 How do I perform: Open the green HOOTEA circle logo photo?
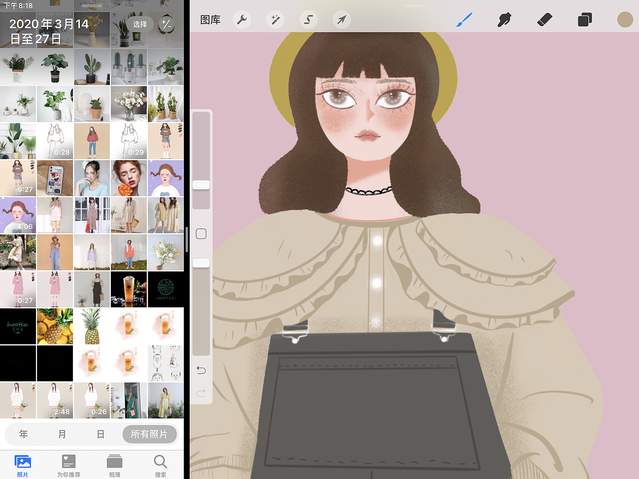click(x=166, y=289)
